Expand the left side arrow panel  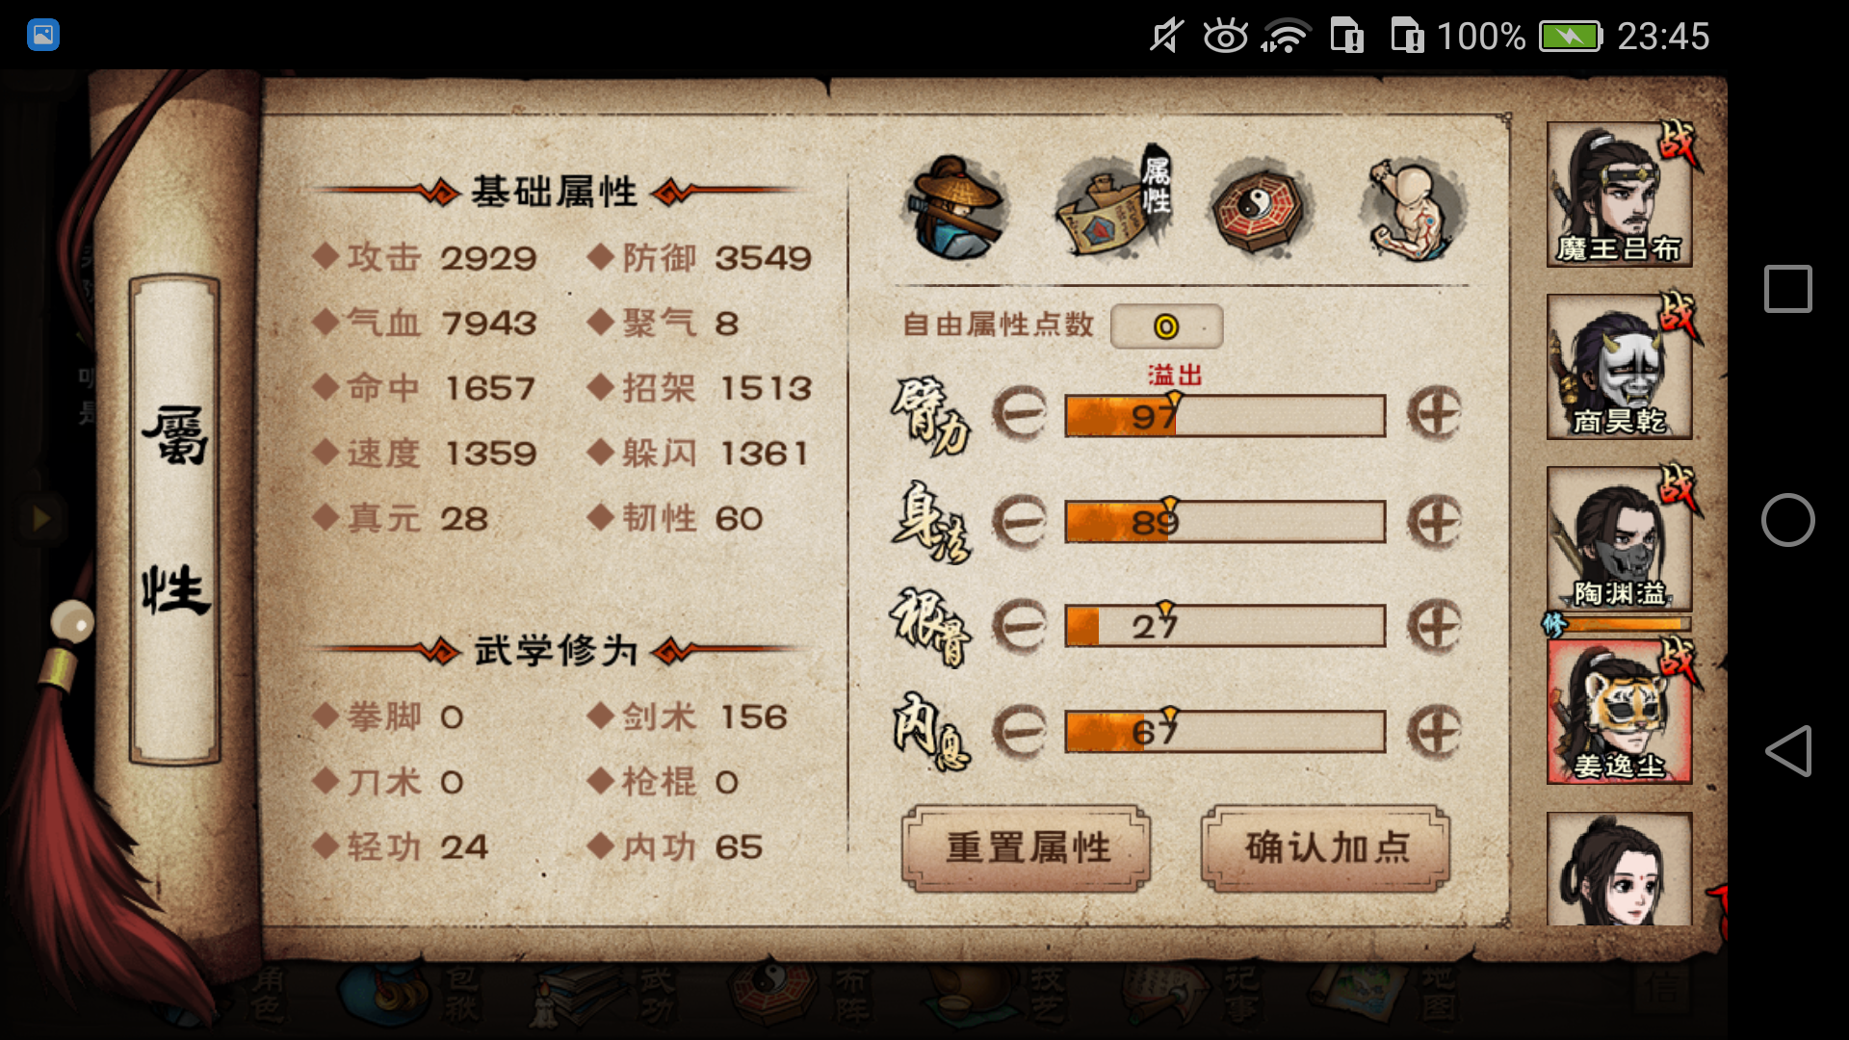point(40,519)
